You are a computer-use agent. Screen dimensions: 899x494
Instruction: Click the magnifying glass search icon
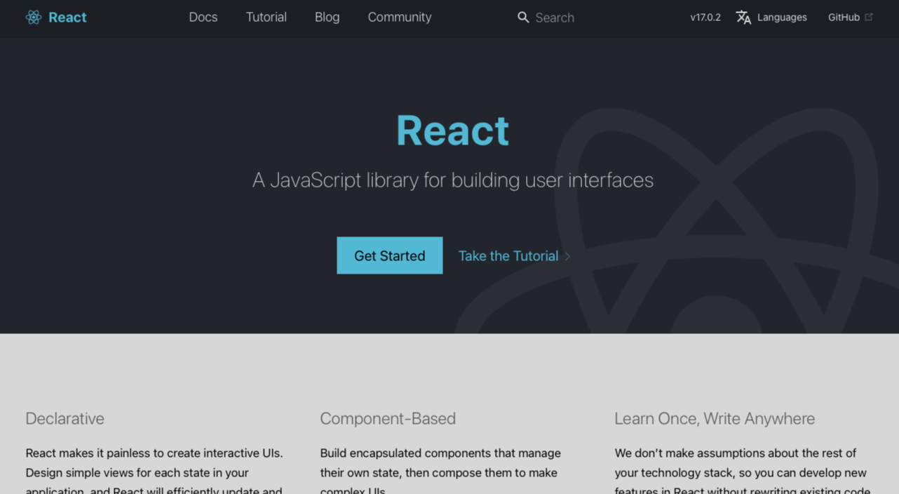point(523,17)
